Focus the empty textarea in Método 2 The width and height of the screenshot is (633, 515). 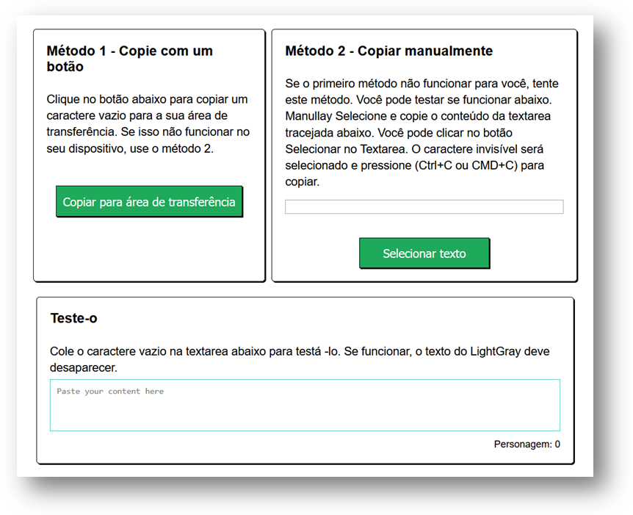424,207
